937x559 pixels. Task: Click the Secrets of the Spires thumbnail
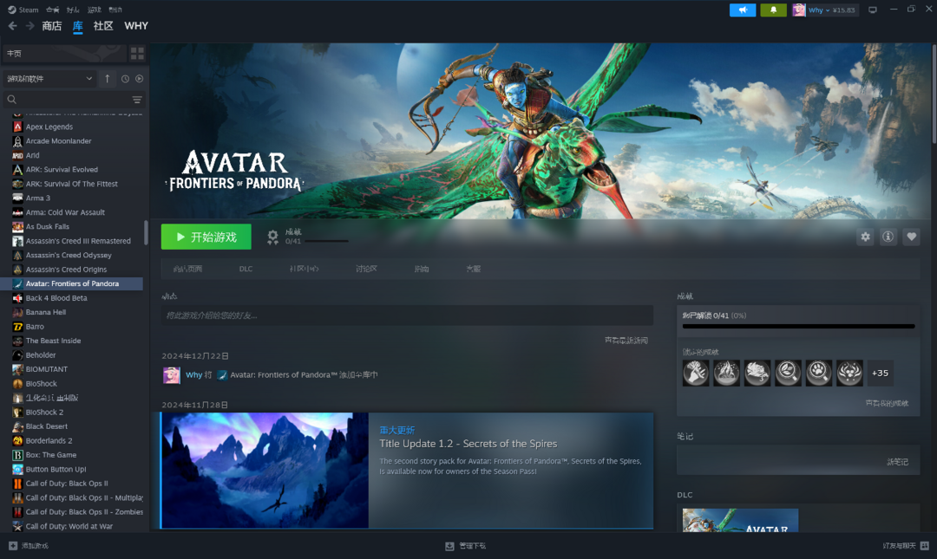click(265, 471)
